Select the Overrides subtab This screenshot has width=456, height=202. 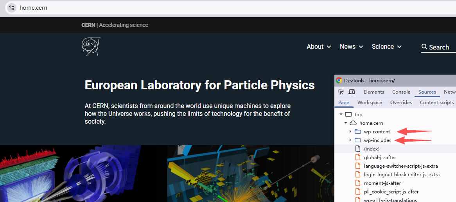pyautogui.click(x=401, y=102)
